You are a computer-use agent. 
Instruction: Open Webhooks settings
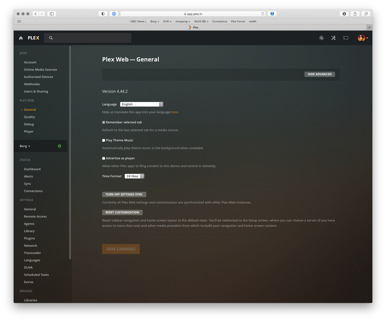pos(32,84)
